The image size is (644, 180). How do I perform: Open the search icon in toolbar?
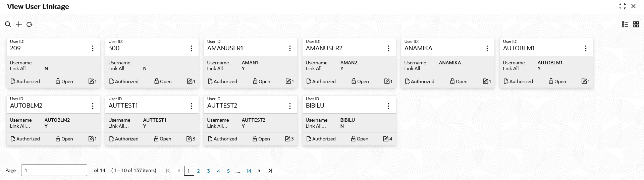[x=8, y=24]
